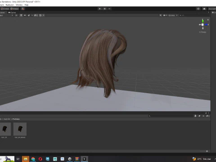
Task: Open Task View on the taskbar
Action: tap(18, 159)
